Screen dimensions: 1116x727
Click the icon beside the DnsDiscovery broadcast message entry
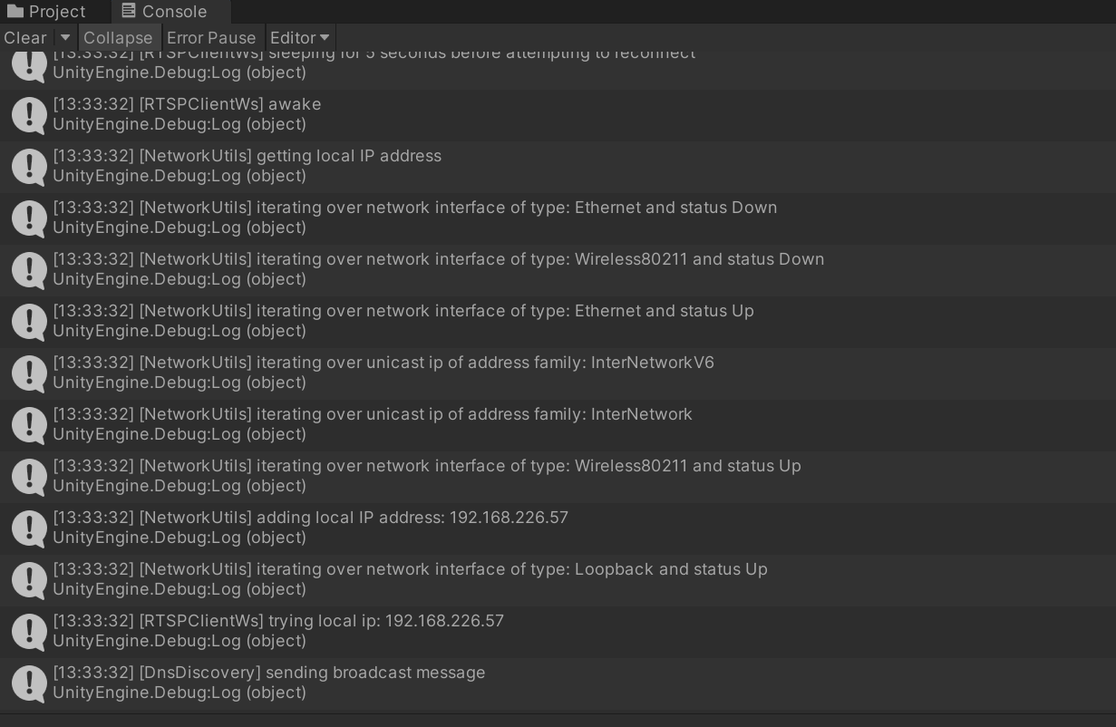[x=29, y=683]
